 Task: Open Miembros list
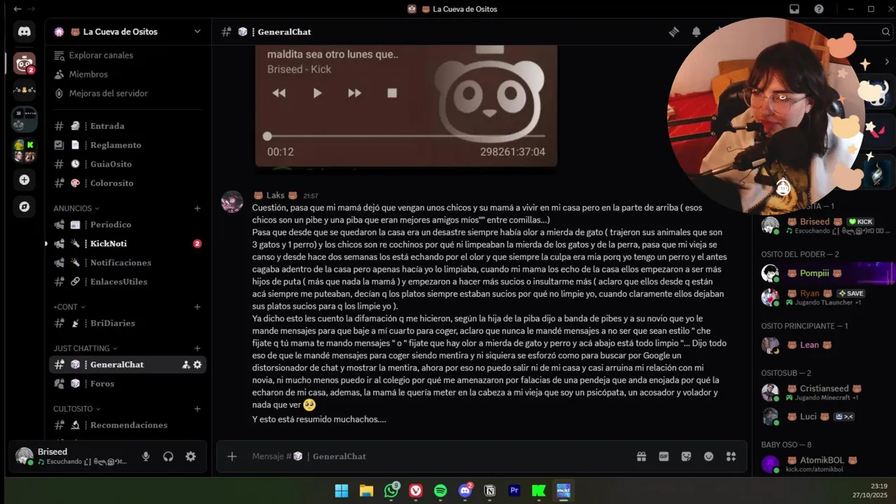coord(127,74)
